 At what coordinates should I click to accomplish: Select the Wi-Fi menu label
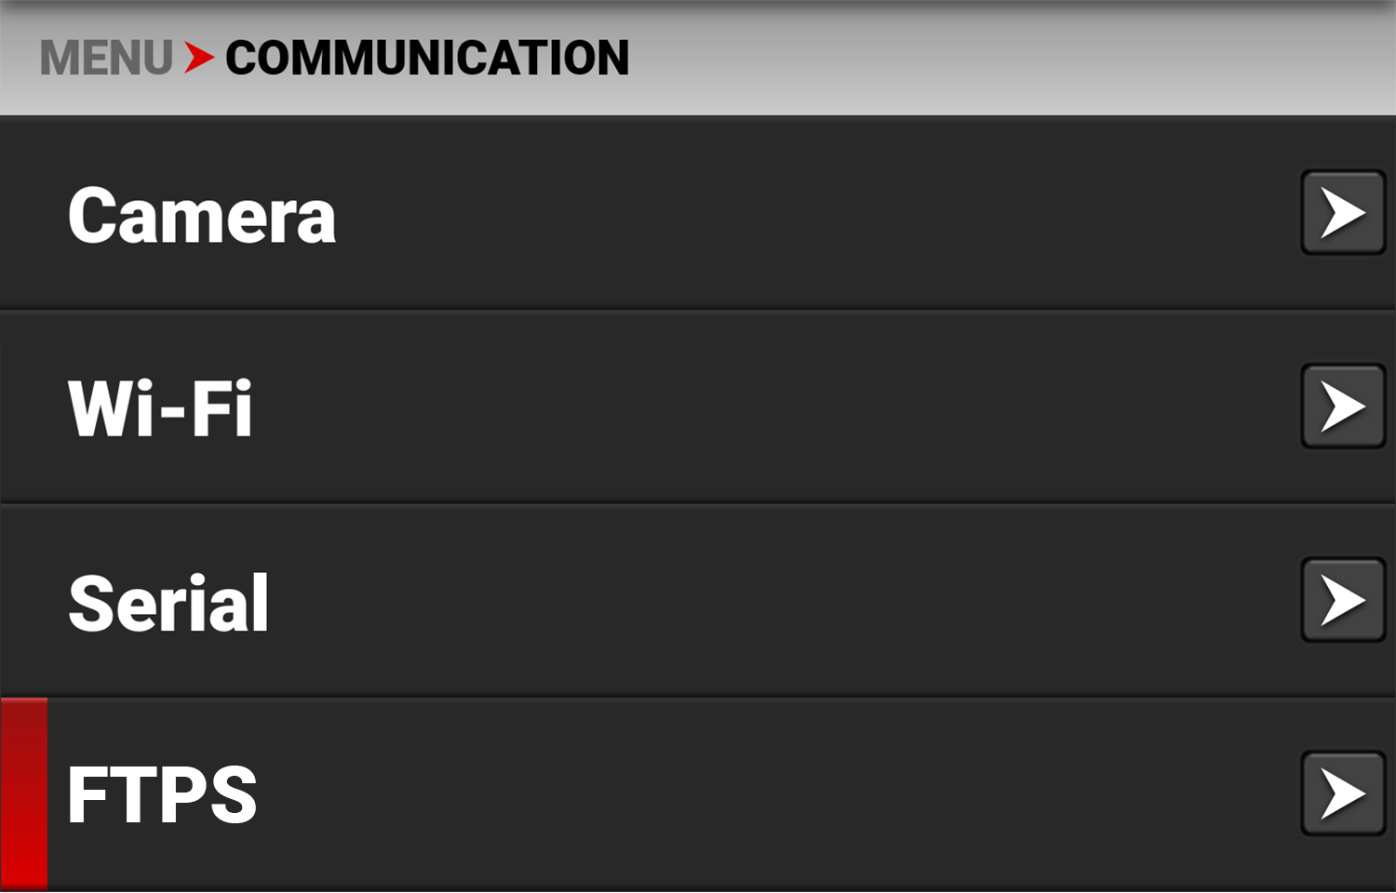point(160,408)
